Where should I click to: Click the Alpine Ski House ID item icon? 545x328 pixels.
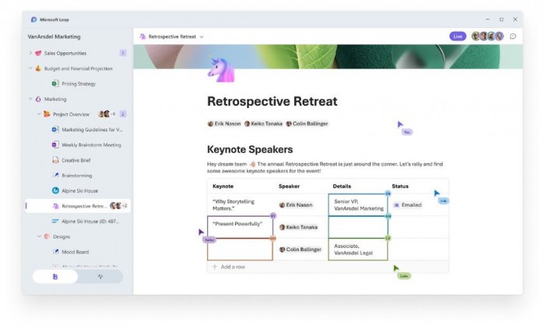pos(55,221)
